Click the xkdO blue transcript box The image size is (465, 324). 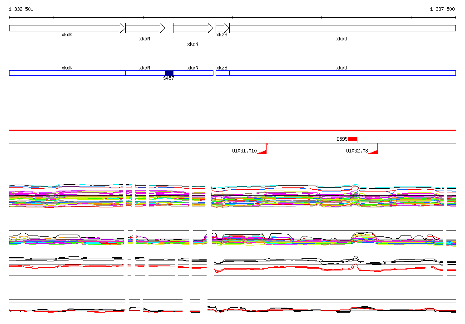(342, 73)
